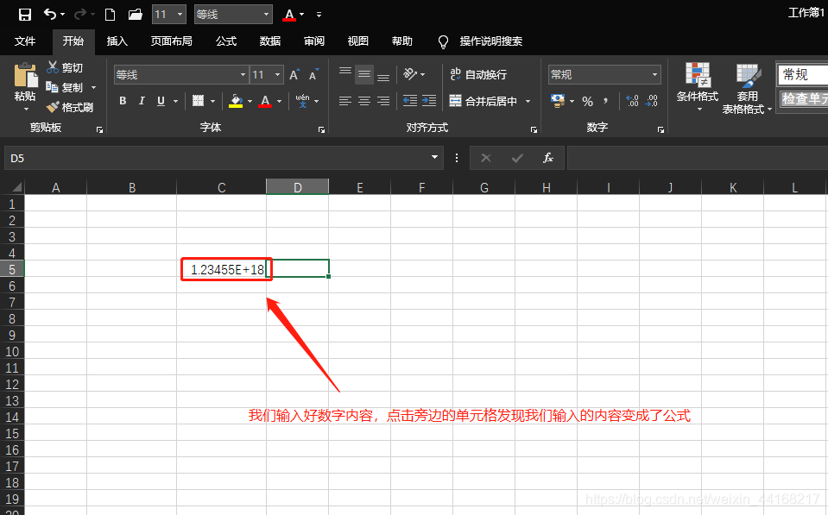Center cell text horizontally
The height and width of the screenshot is (515, 828).
tap(364, 101)
